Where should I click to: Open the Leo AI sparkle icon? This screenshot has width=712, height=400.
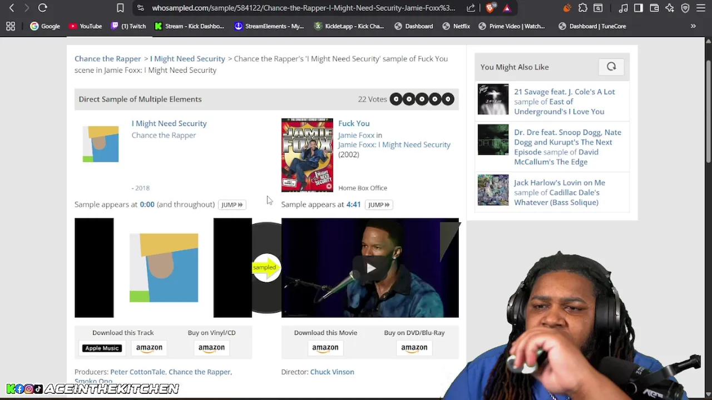670,8
